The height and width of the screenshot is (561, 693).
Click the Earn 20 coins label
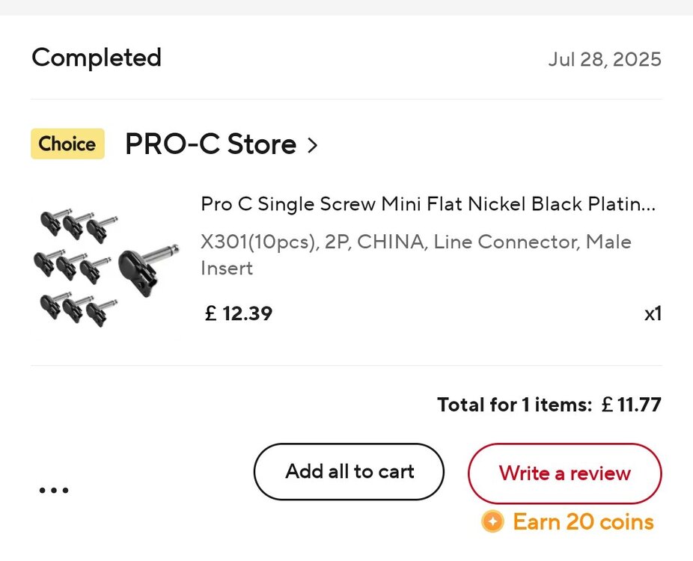(x=584, y=521)
